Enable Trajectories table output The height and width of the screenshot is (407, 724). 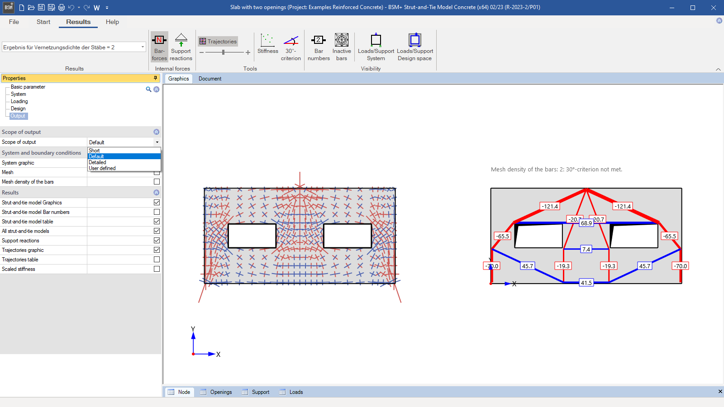pos(157,260)
